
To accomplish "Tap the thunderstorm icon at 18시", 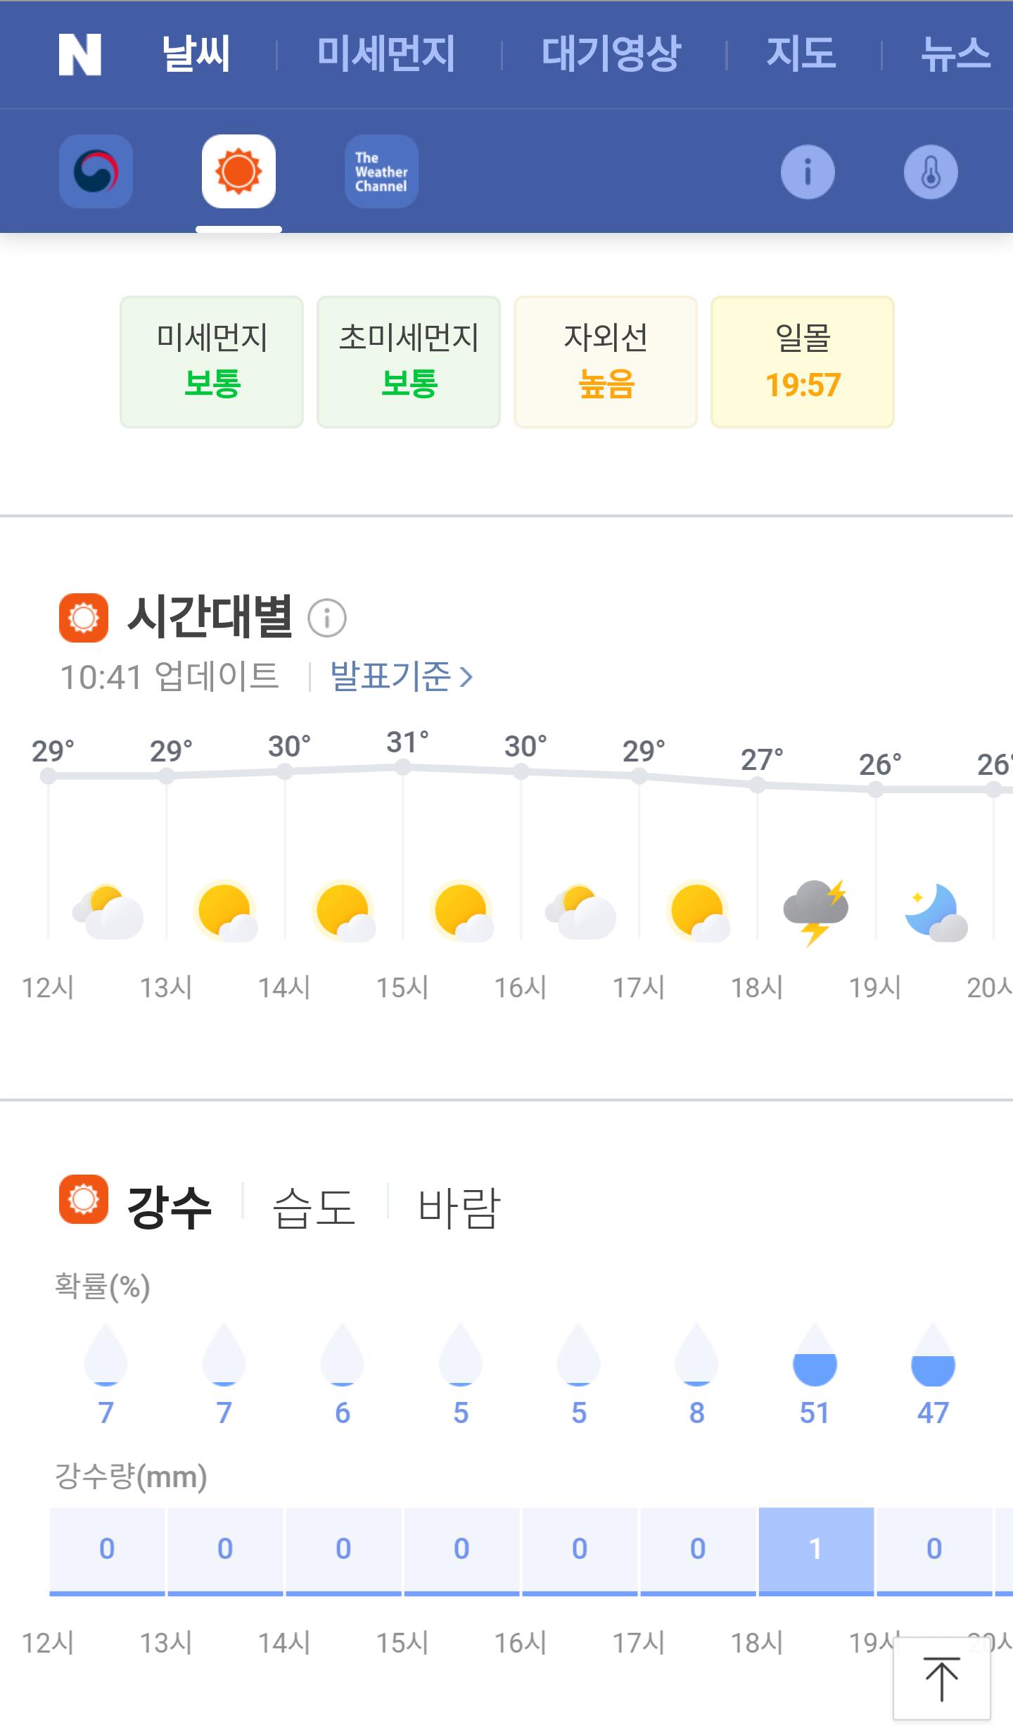I will (x=815, y=911).
